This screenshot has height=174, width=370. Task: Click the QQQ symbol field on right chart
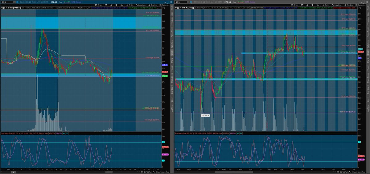[x=181, y=2]
